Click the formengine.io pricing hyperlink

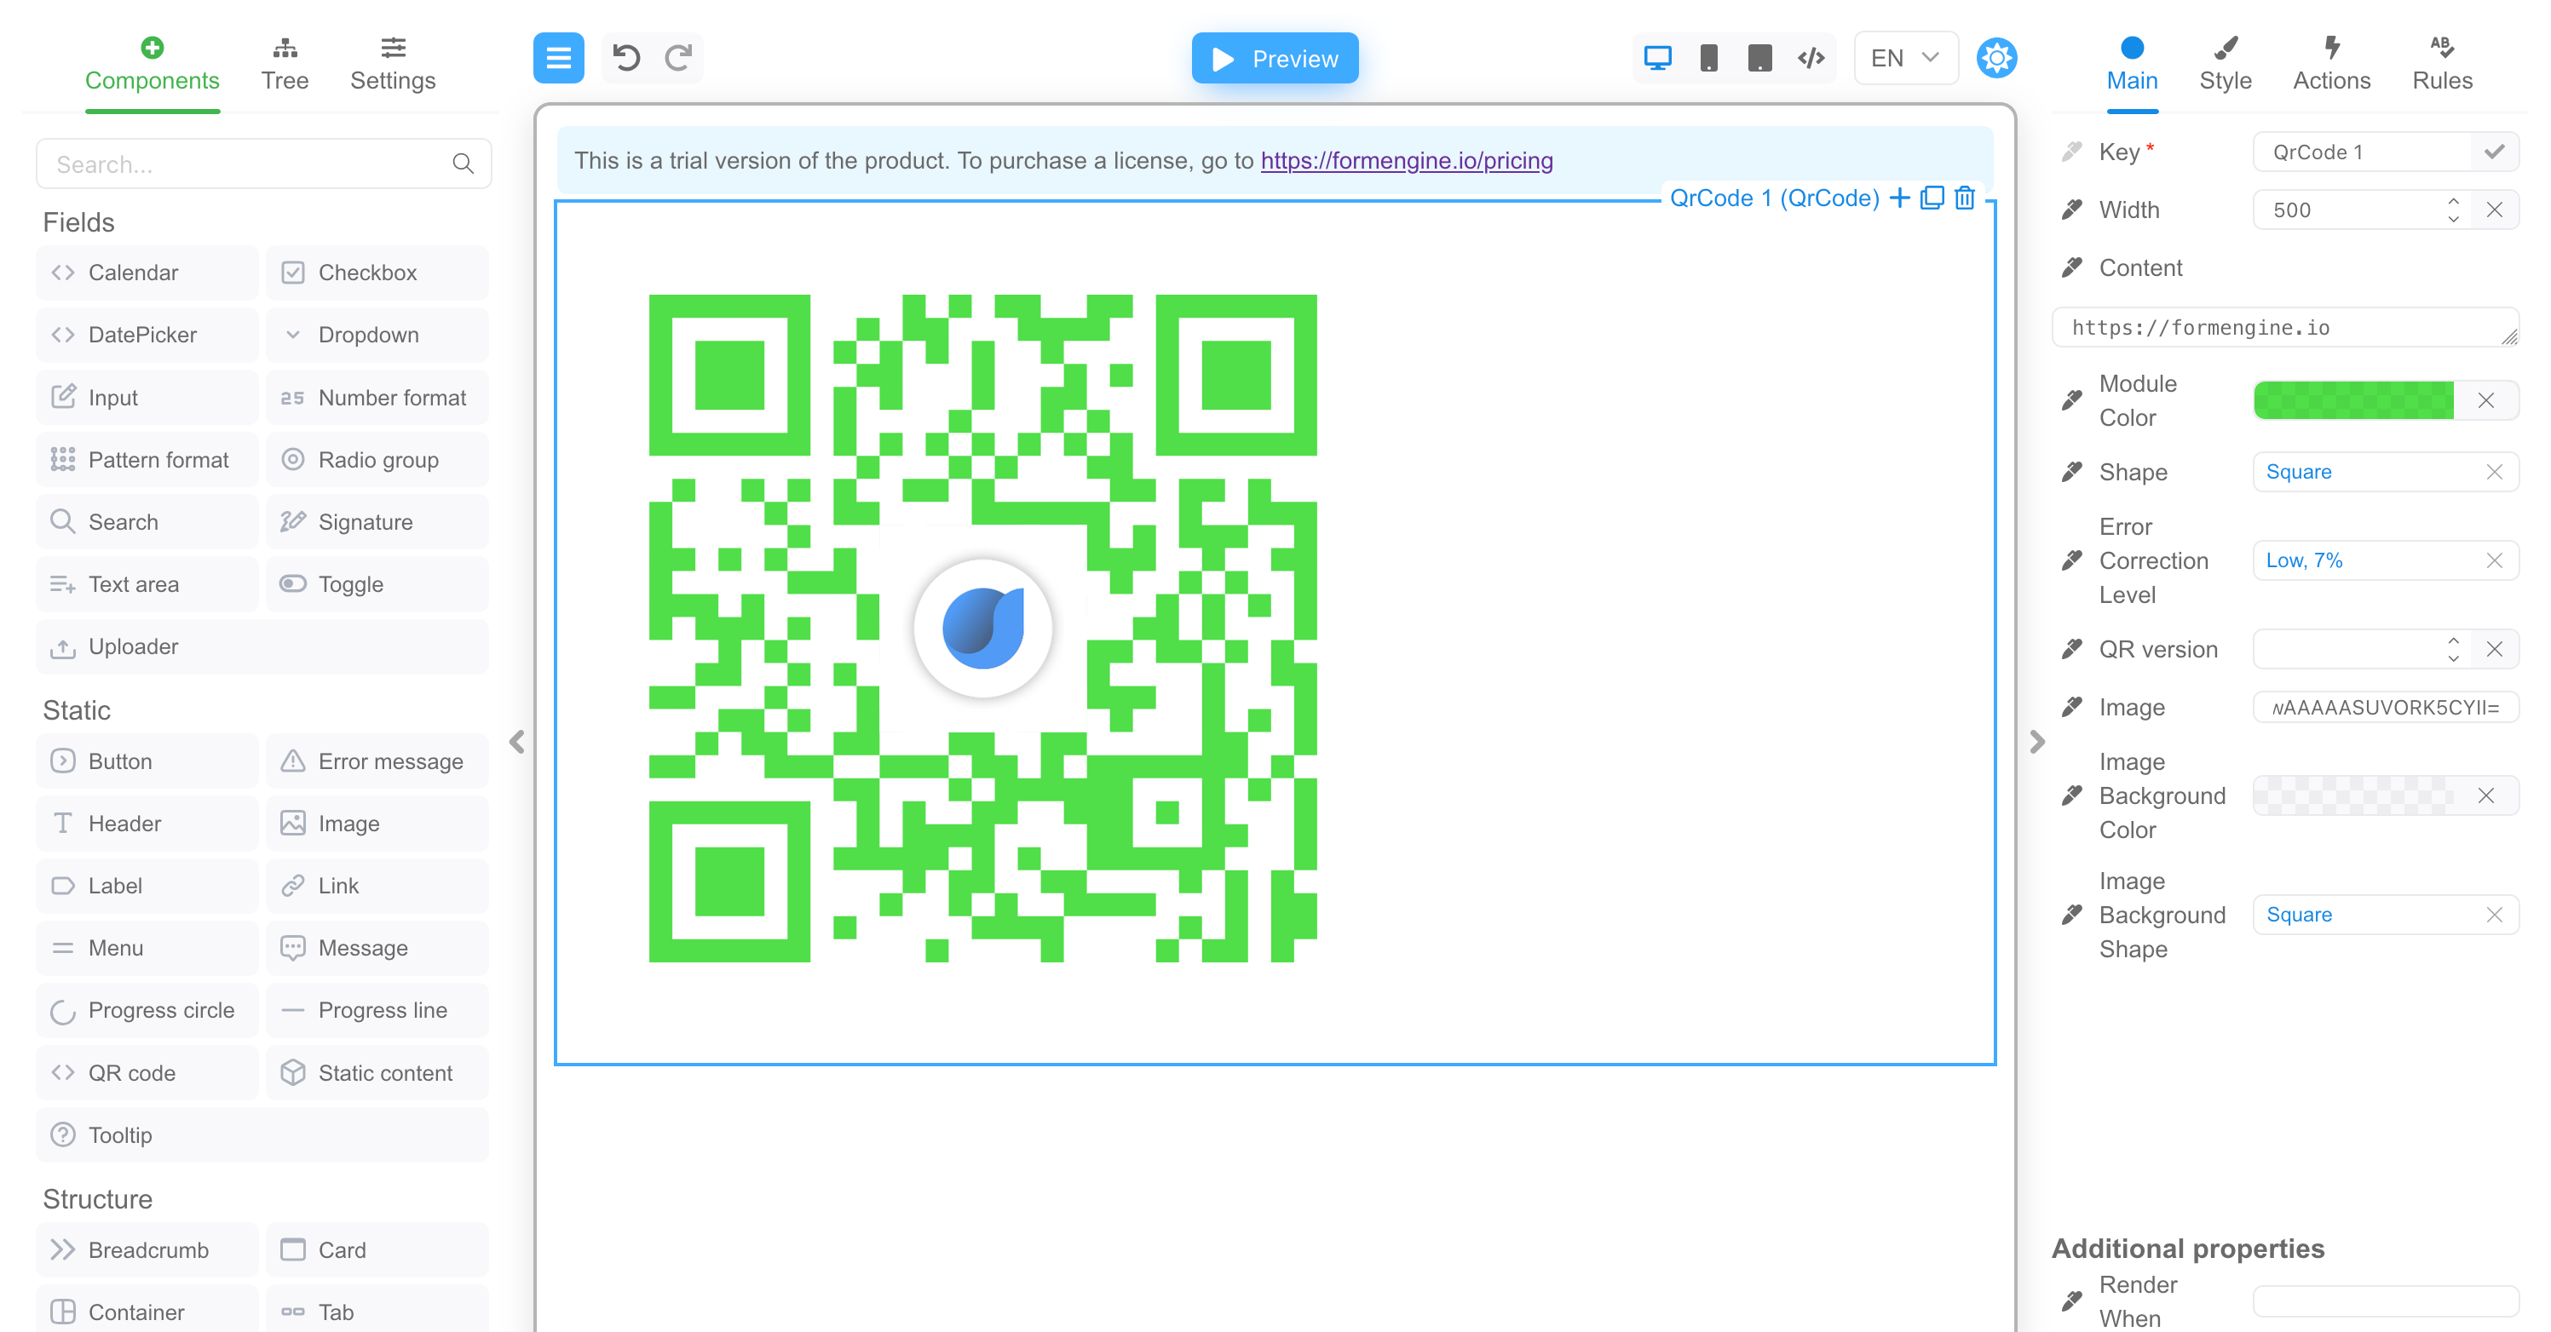(x=1407, y=162)
